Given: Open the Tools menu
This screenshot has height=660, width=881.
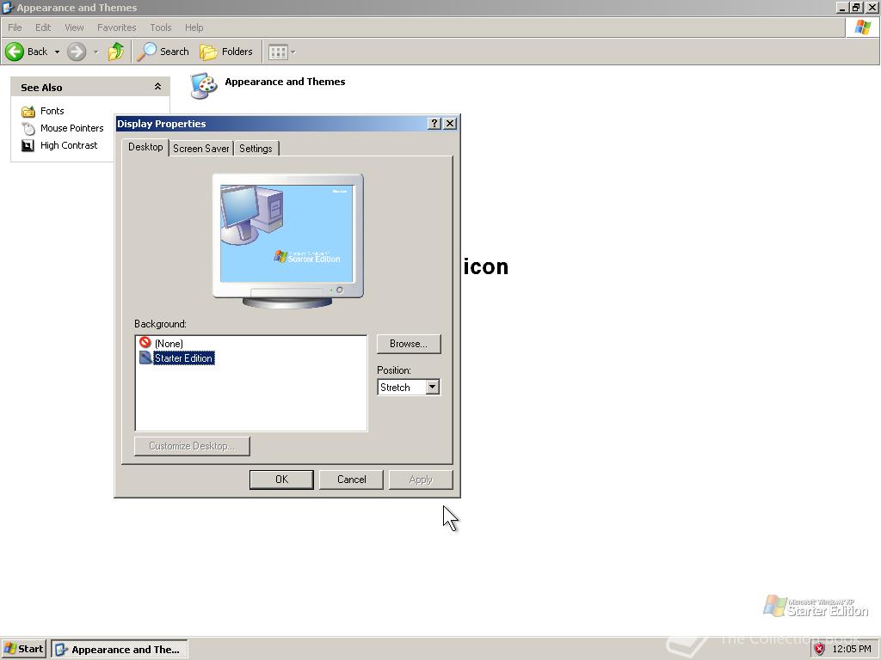Looking at the screenshot, I should (161, 27).
